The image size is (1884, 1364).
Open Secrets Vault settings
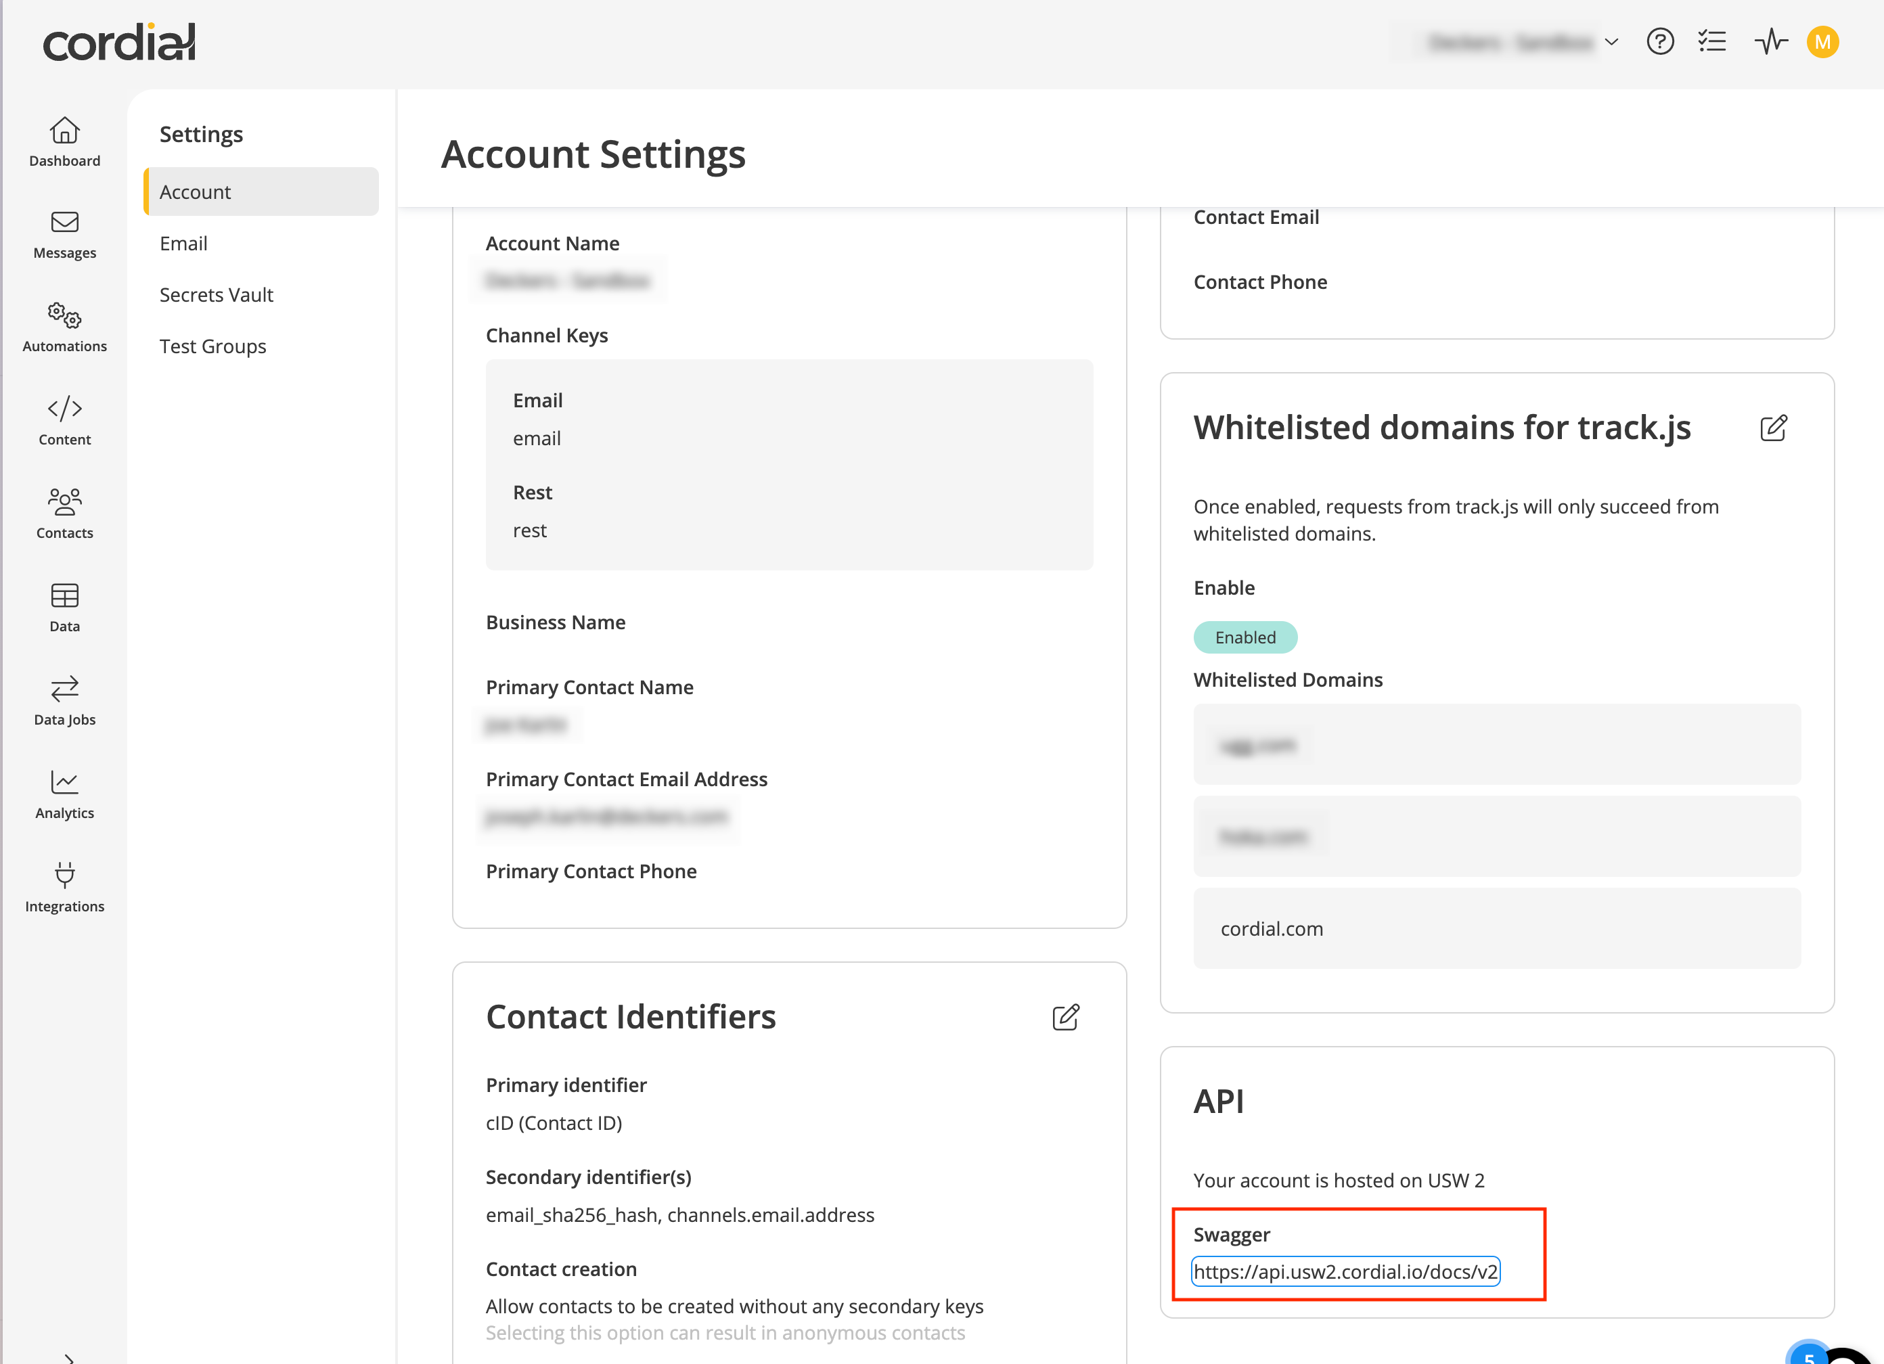pyautogui.click(x=216, y=295)
